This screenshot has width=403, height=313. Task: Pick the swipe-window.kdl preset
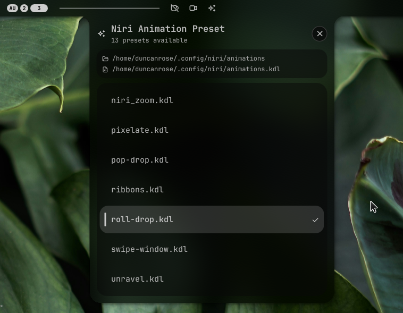(212, 249)
